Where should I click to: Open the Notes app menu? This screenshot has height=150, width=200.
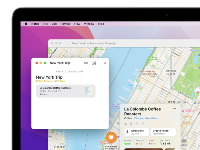click(x=35, y=24)
